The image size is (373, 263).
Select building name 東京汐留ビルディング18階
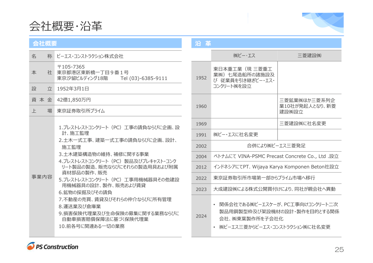82,78
